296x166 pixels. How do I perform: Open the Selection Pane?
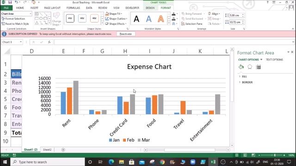192,24
